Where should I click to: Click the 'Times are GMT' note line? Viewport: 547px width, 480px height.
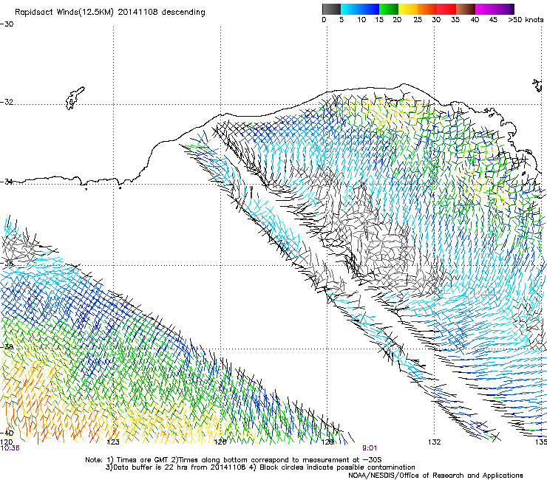coord(234,460)
